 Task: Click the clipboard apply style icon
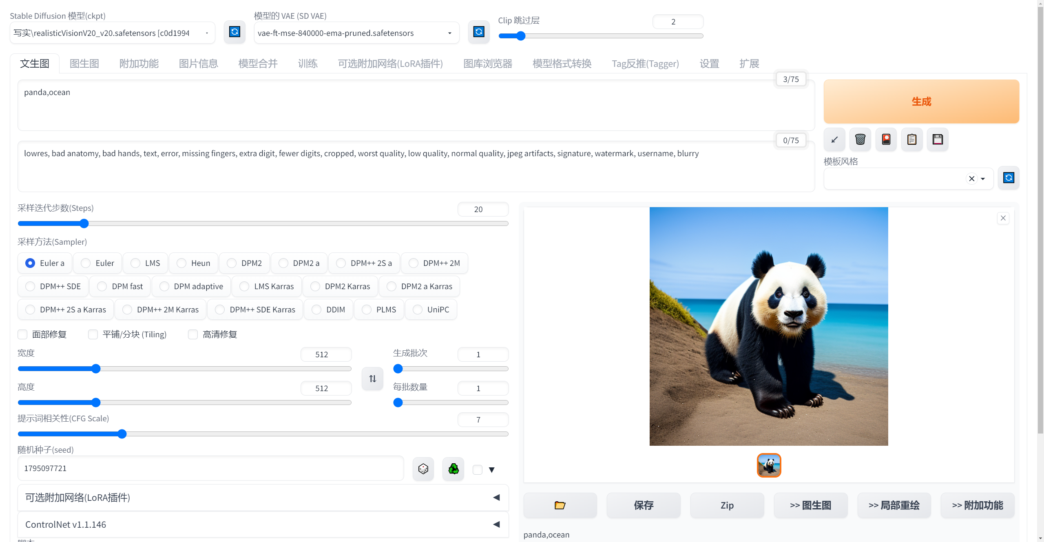point(912,139)
